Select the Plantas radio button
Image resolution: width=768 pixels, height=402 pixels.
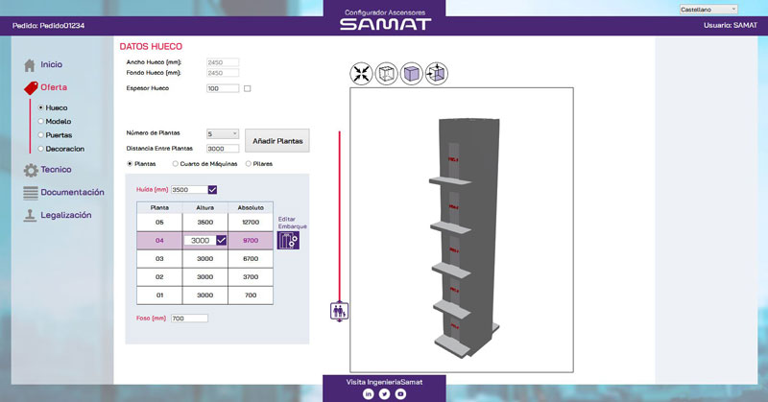pos(130,164)
